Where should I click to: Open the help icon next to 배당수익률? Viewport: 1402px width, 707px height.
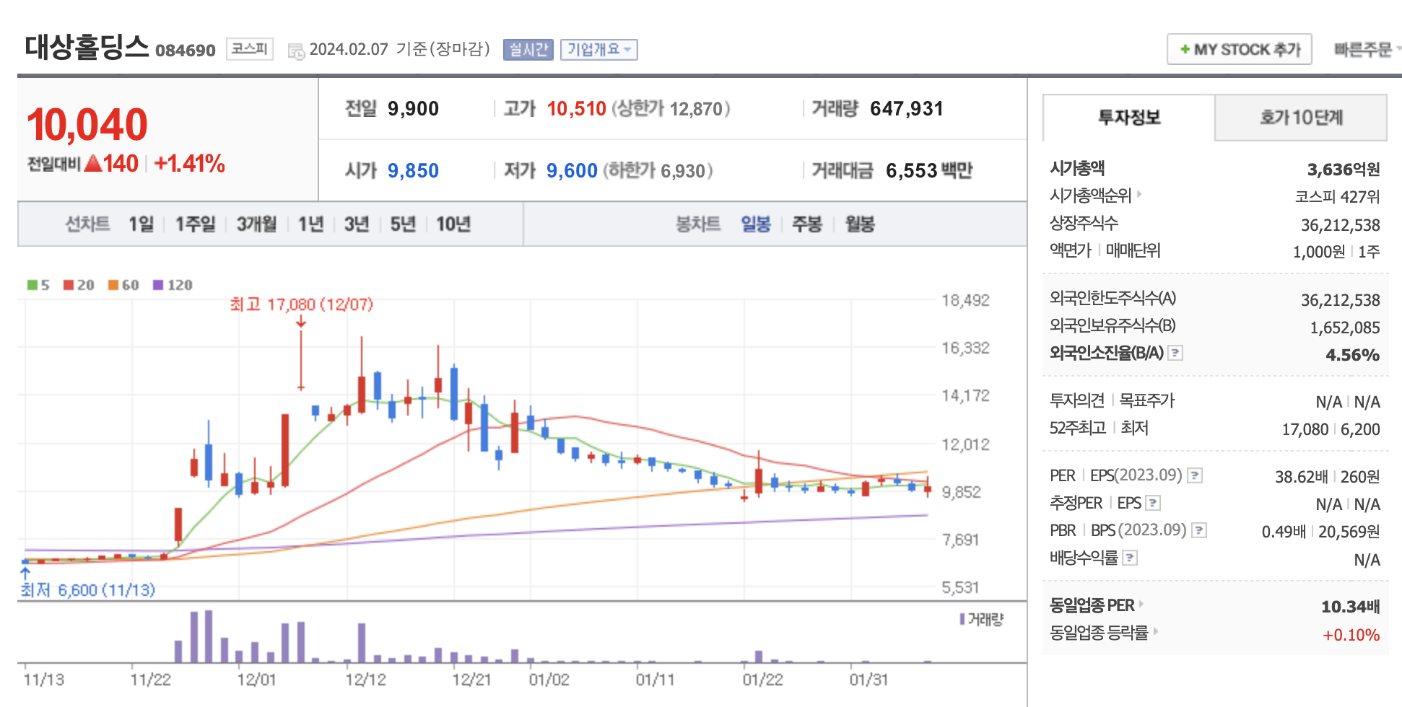point(1131,558)
